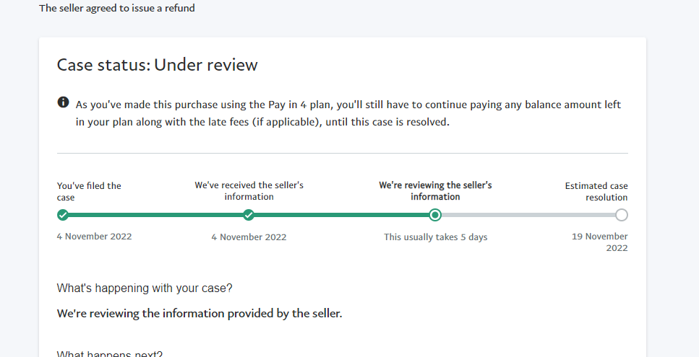
Task: Click "We've received the seller's information" label
Action: coord(249,190)
